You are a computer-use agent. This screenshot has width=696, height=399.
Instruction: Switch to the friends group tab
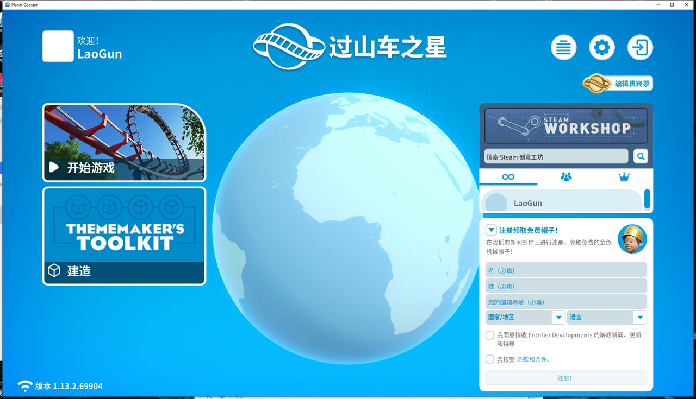click(x=566, y=177)
